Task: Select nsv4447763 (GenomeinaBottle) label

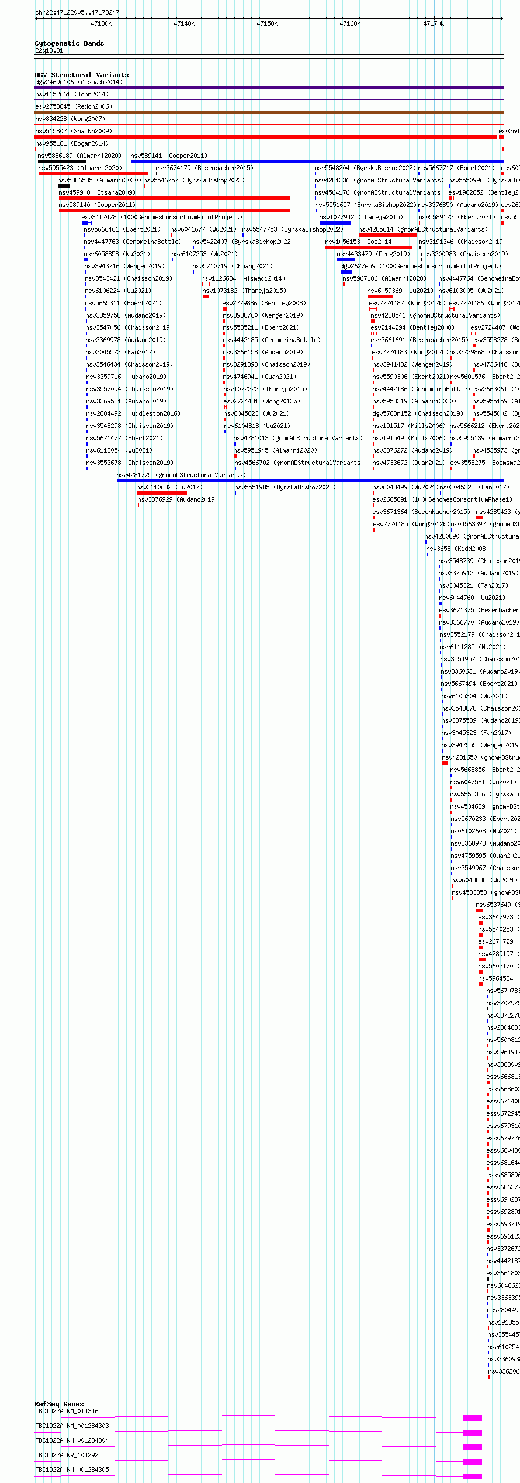Action: 133,242
